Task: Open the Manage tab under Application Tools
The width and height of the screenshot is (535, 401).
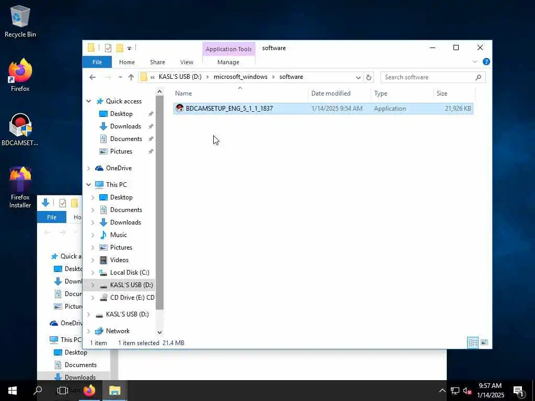Action: (x=228, y=62)
